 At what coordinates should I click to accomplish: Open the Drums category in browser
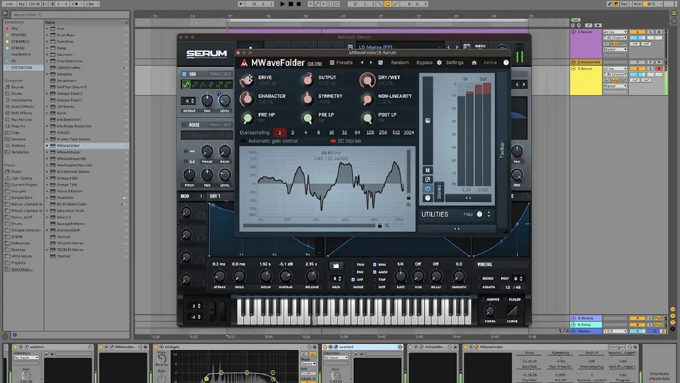click(16, 93)
